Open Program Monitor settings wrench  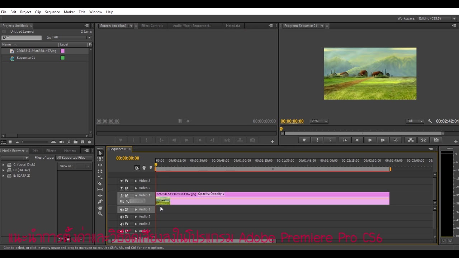[x=430, y=121]
